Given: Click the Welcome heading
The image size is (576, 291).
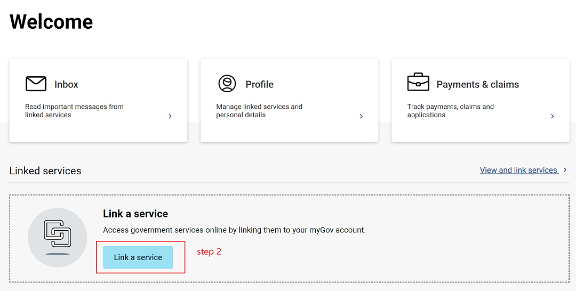Looking at the screenshot, I should click(x=51, y=22).
